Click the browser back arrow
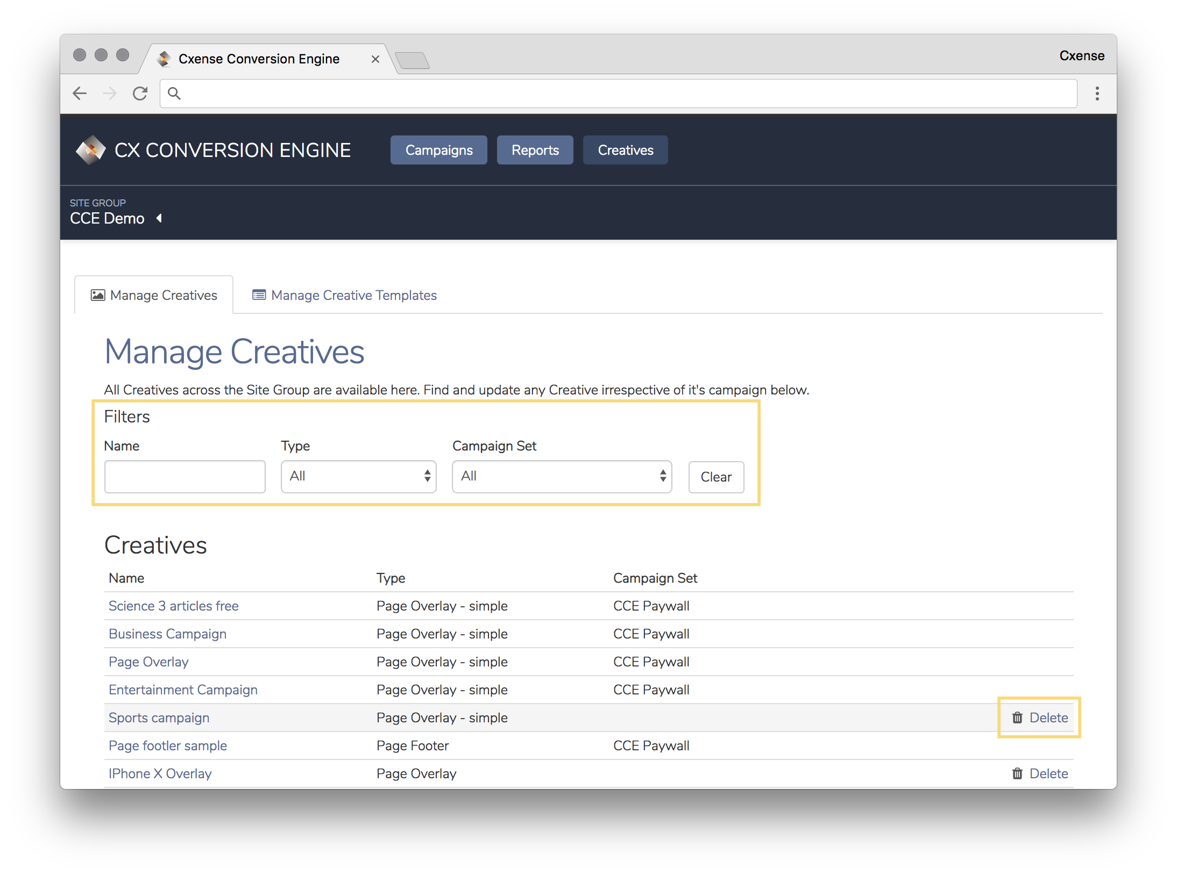Screen dimensions: 1177x875 (80, 94)
